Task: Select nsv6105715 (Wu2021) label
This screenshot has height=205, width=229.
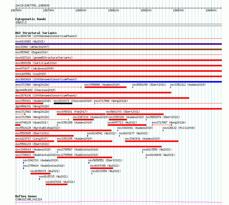Action: tap(54, 176)
